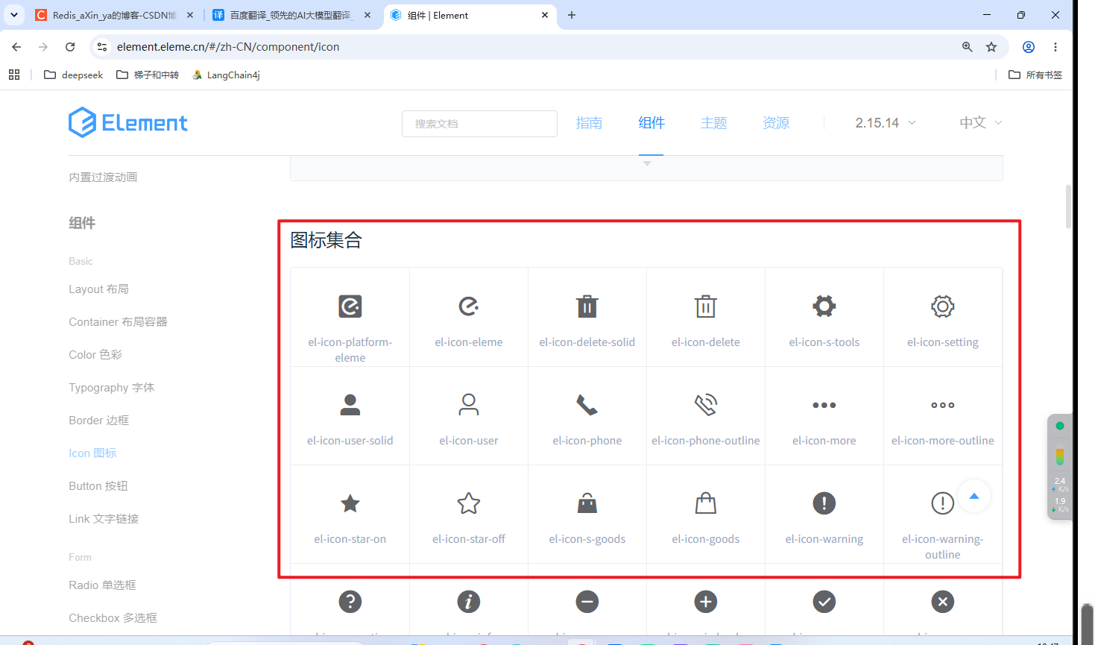Expand the tab search chevron
This screenshot has height=645, width=1095.
14,15
